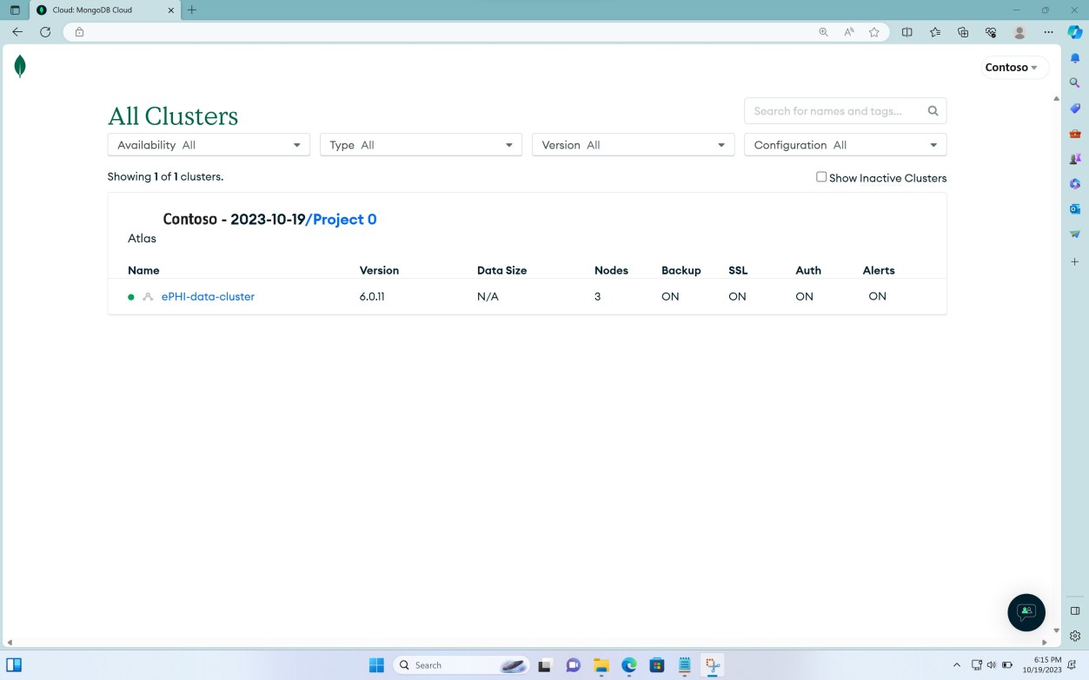Open the Contoso organization dropdown
The height and width of the screenshot is (680, 1089).
tap(1013, 67)
